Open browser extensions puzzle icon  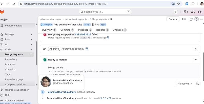[x=193, y=4]
